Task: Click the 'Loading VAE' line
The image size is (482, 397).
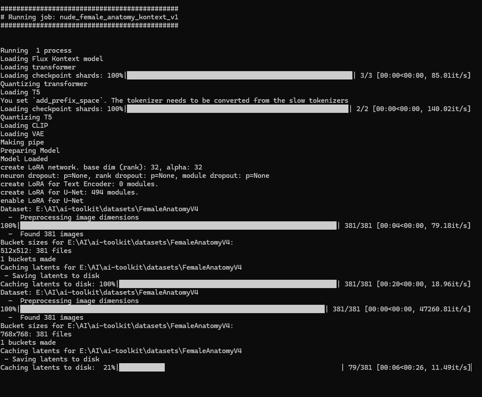Action: click(22, 134)
